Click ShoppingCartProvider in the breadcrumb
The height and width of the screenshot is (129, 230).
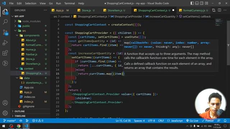click(128, 16)
